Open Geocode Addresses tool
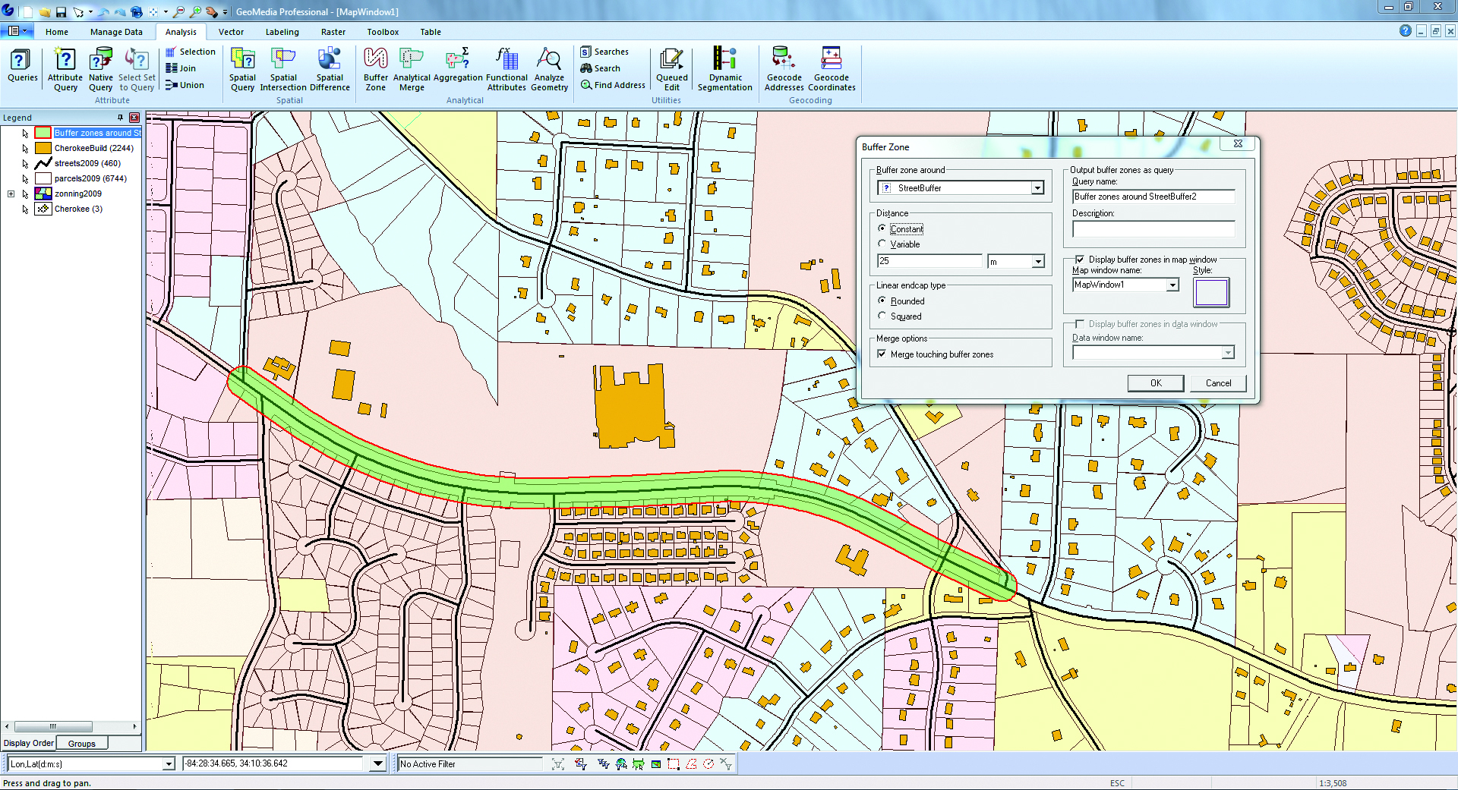The height and width of the screenshot is (790, 1458). point(784,69)
